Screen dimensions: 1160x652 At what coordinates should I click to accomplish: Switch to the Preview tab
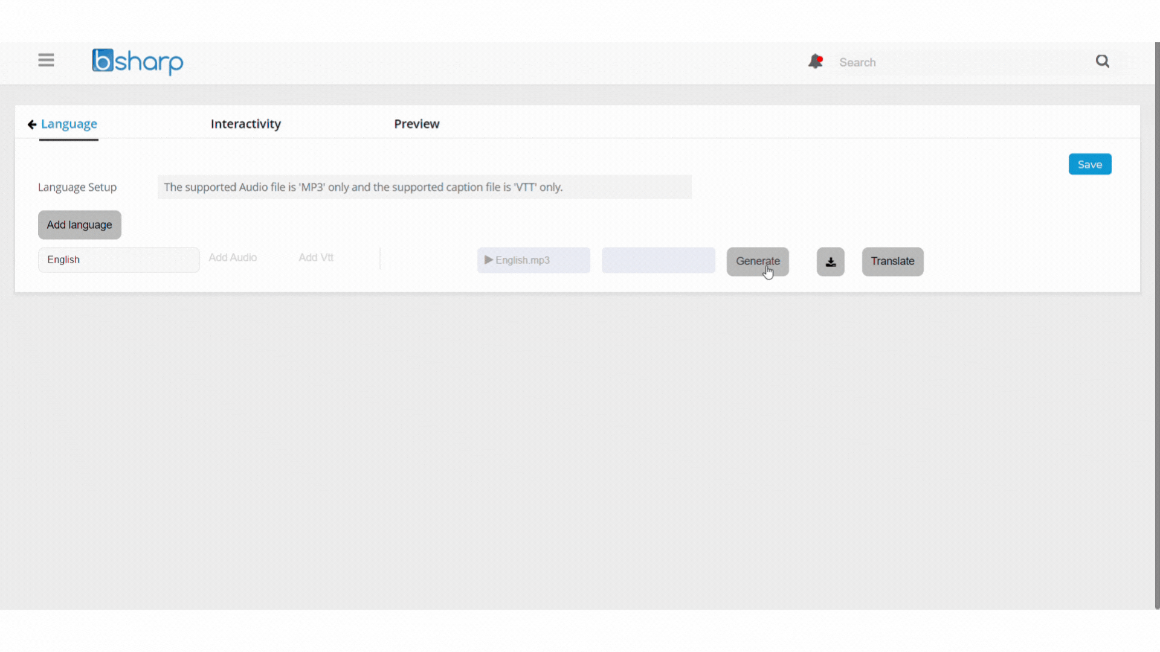click(417, 123)
